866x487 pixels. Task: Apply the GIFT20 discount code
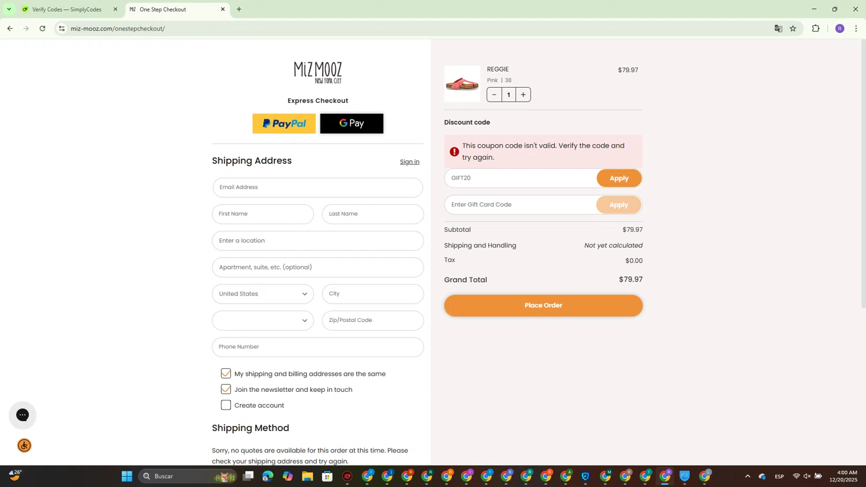pos(619,178)
